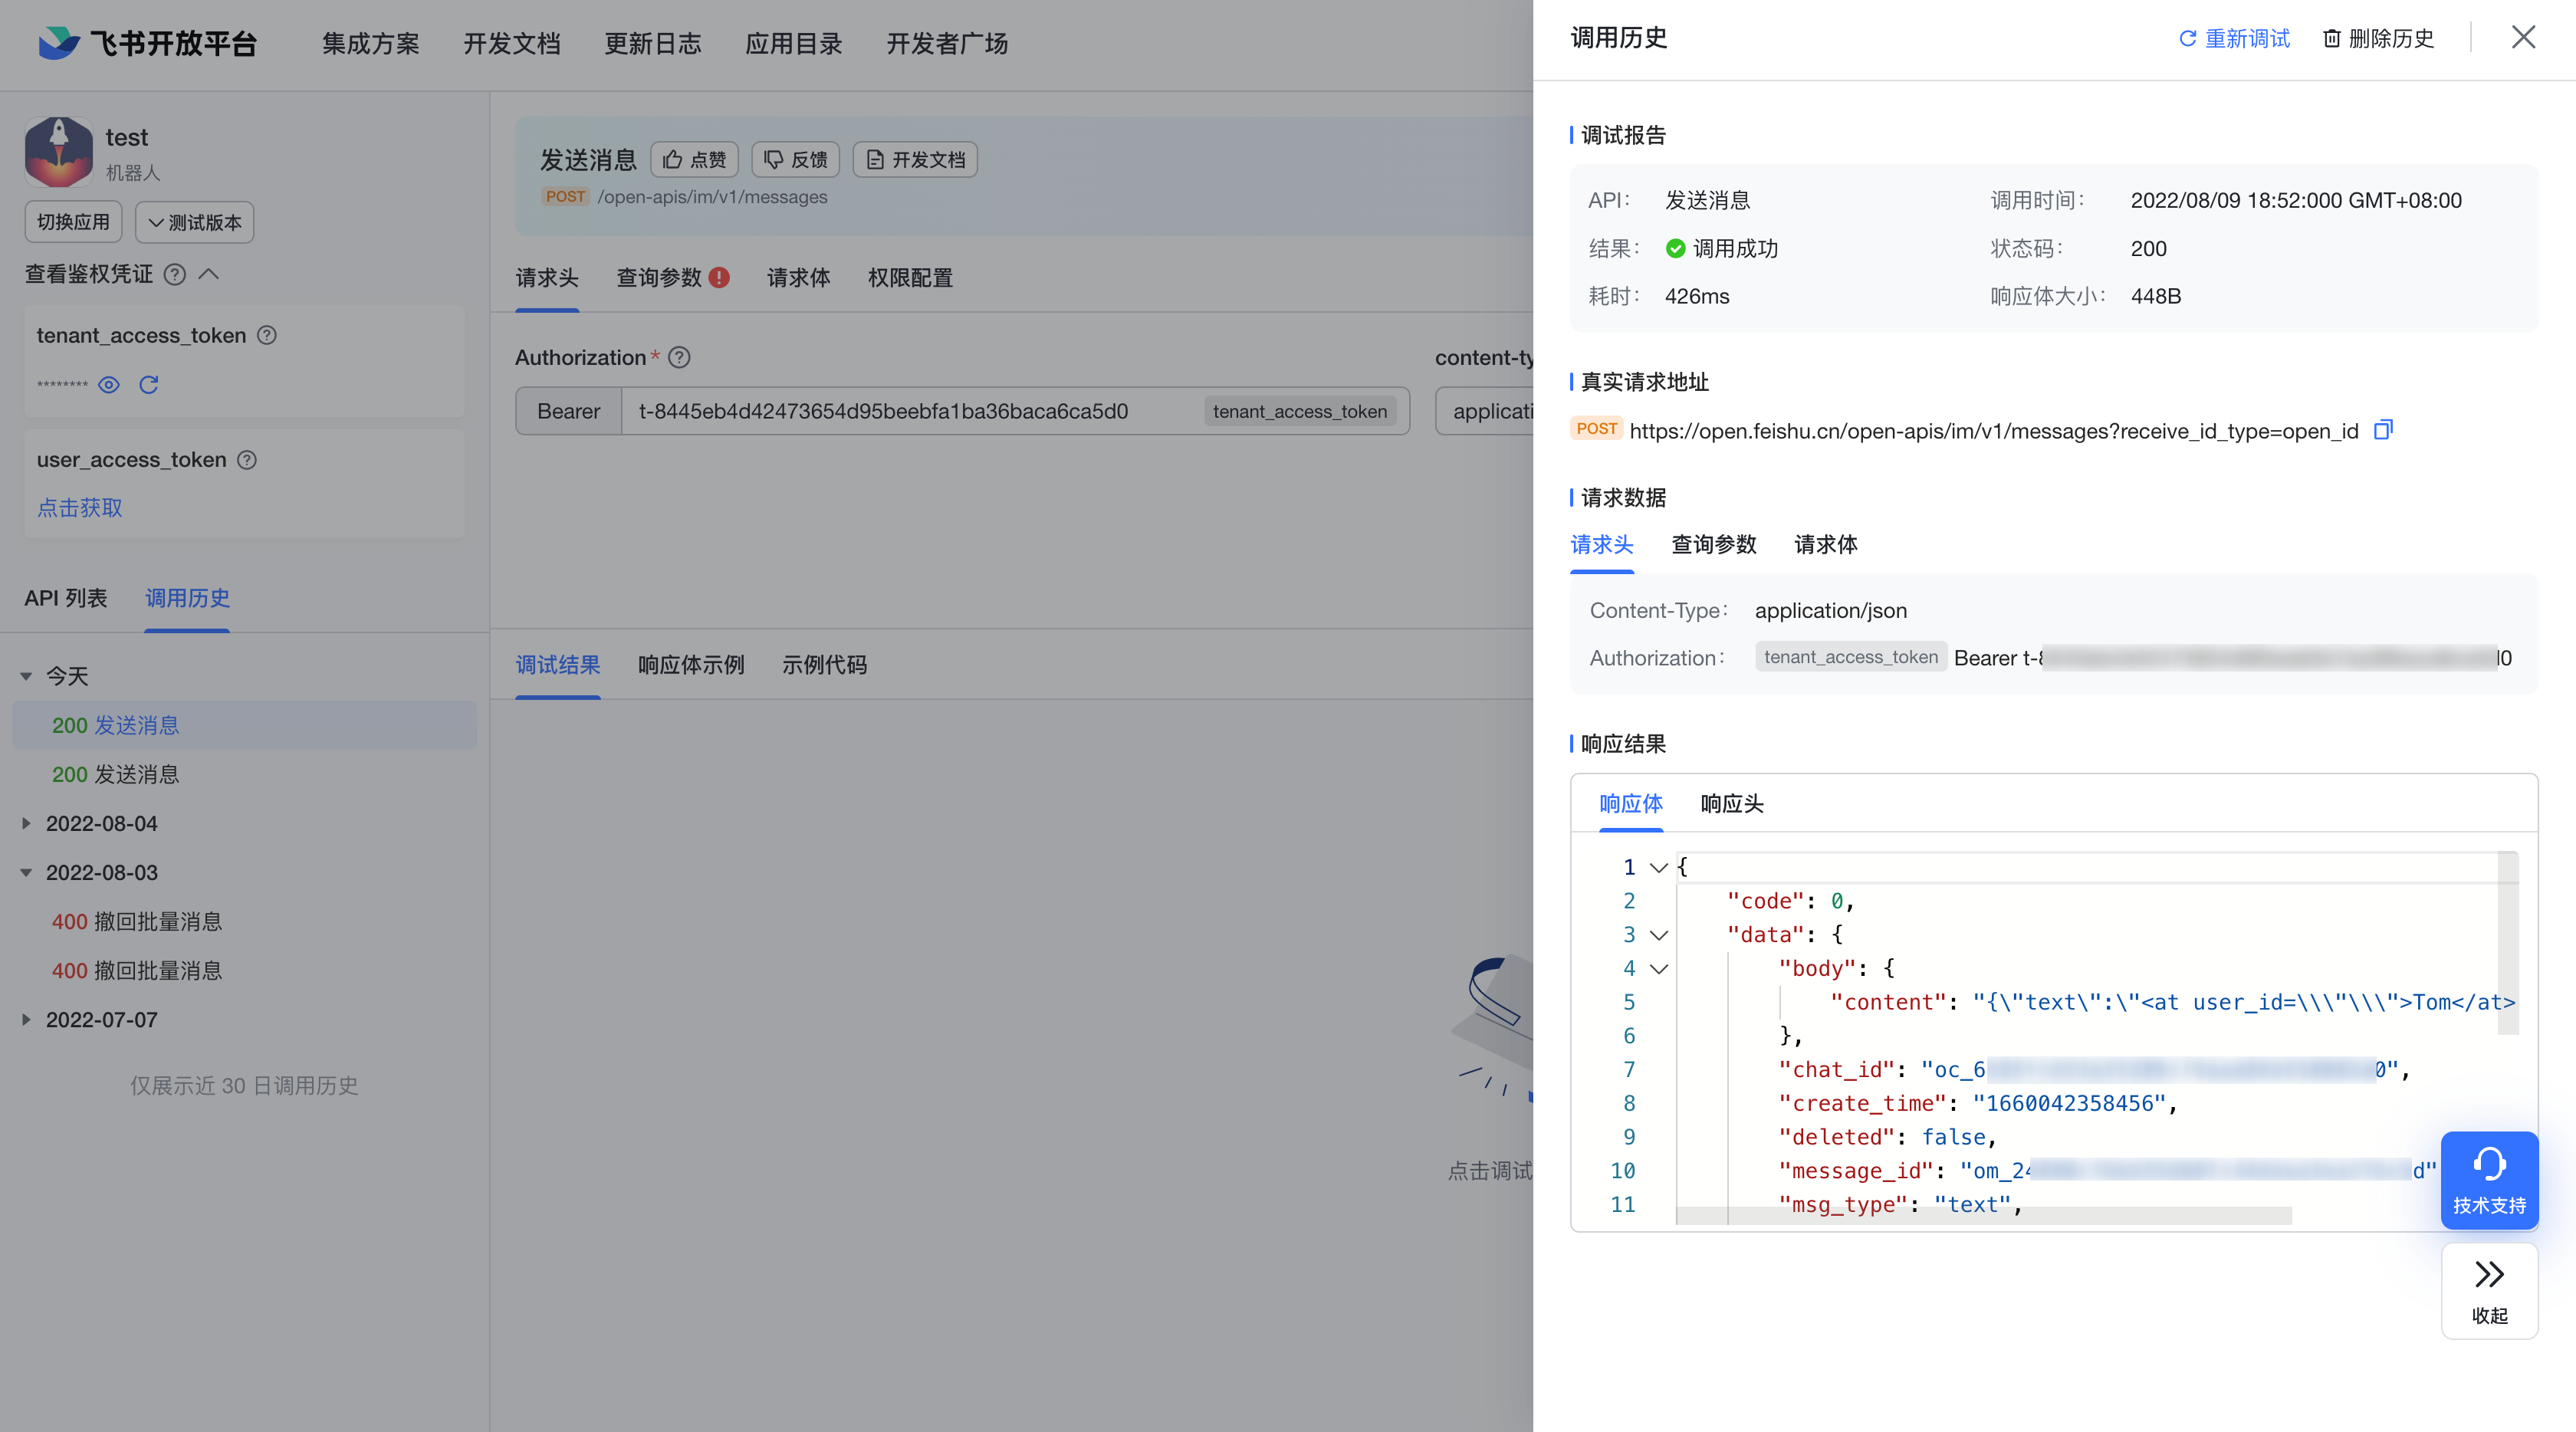Click the 删除历史 trash icon button

click(x=2378, y=38)
